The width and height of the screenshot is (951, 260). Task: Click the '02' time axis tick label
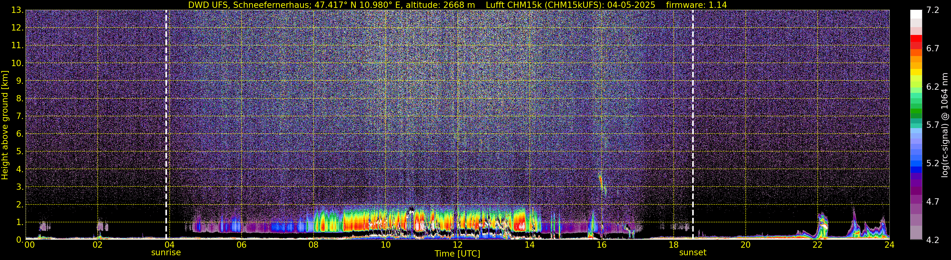pos(98,245)
